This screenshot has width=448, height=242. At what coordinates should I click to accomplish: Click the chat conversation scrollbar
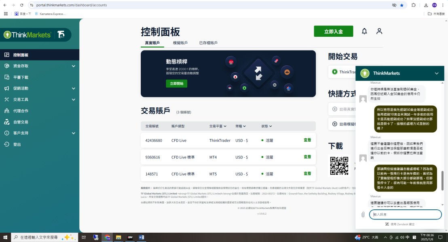click(443, 181)
